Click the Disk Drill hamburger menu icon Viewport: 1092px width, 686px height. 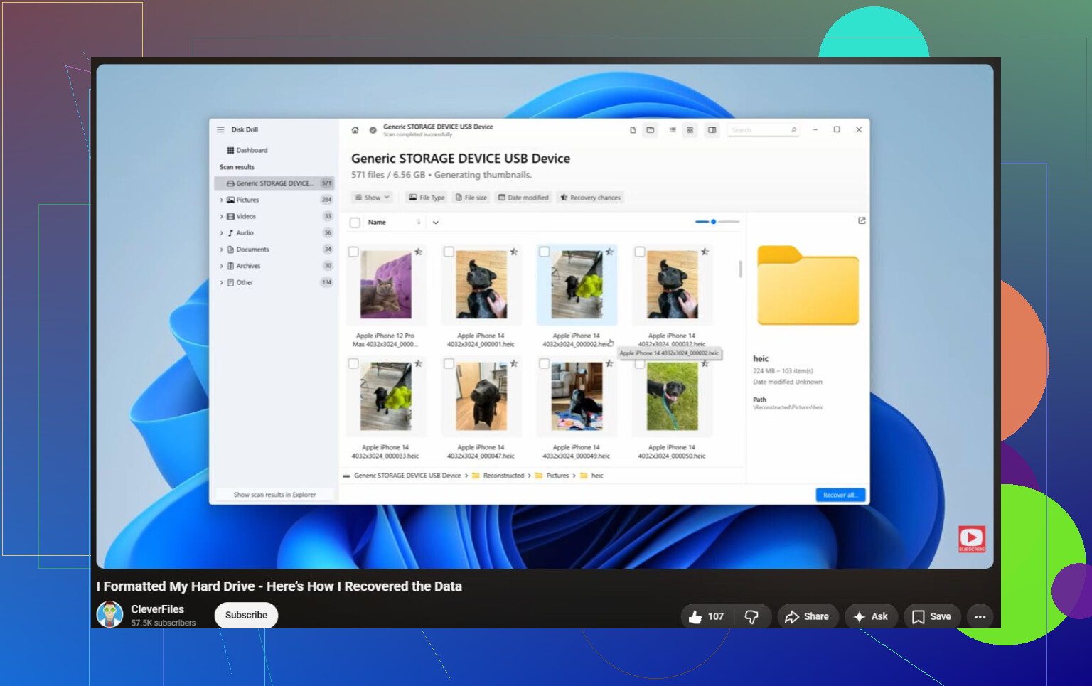(x=220, y=129)
